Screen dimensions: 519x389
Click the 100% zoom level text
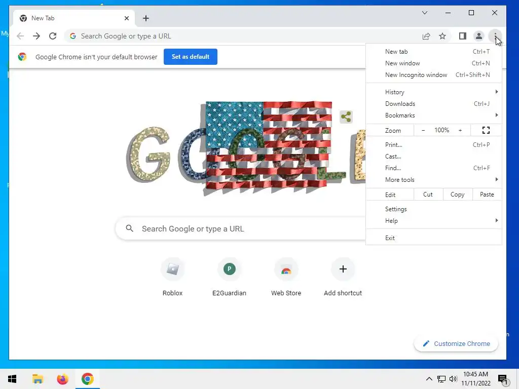[441, 130]
